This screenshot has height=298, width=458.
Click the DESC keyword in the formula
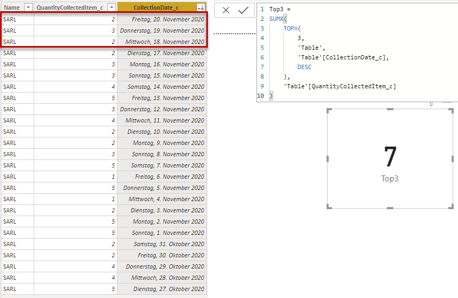pos(305,67)
